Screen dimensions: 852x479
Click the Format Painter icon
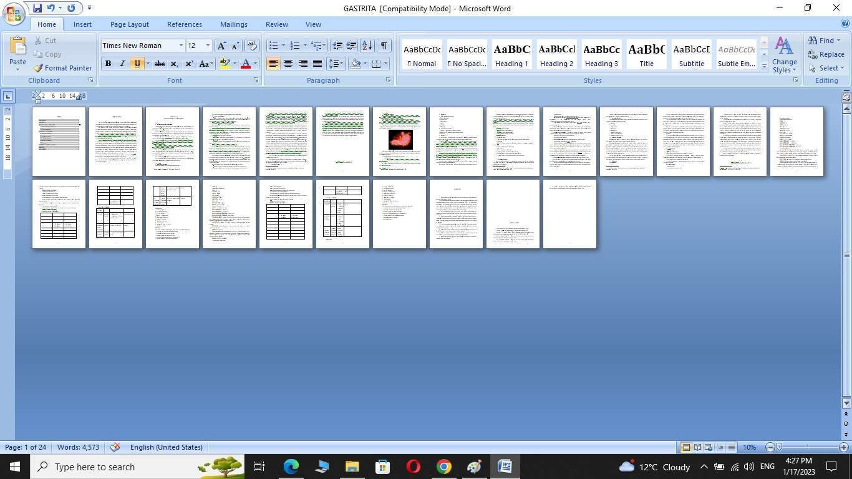(x=62, y=68)
